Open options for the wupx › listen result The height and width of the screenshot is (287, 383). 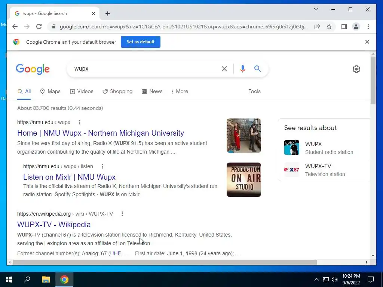pyautogui.click(x=102, y=166)
